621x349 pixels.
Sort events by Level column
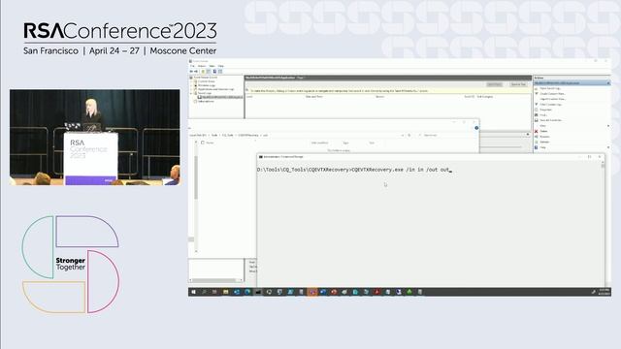(249, 97)
